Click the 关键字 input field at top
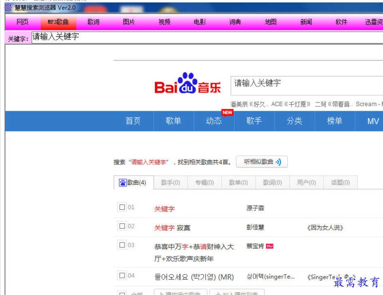 (x=207, y=37)
